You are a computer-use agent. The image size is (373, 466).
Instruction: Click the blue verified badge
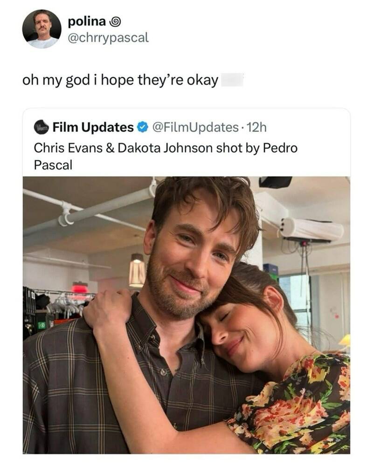(x=142, y=127)
